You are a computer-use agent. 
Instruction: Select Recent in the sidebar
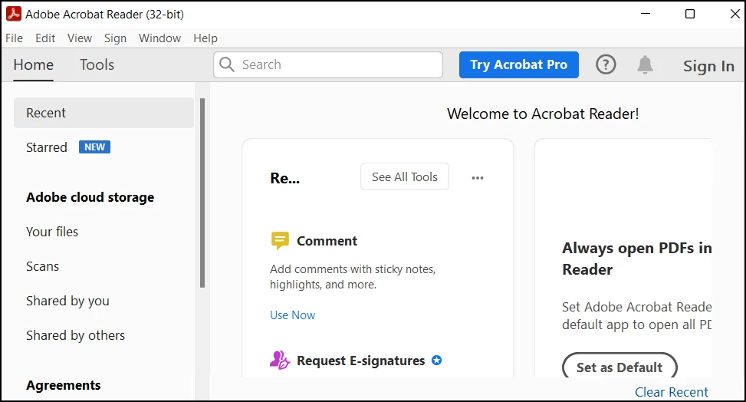click(x=104, y=113)
